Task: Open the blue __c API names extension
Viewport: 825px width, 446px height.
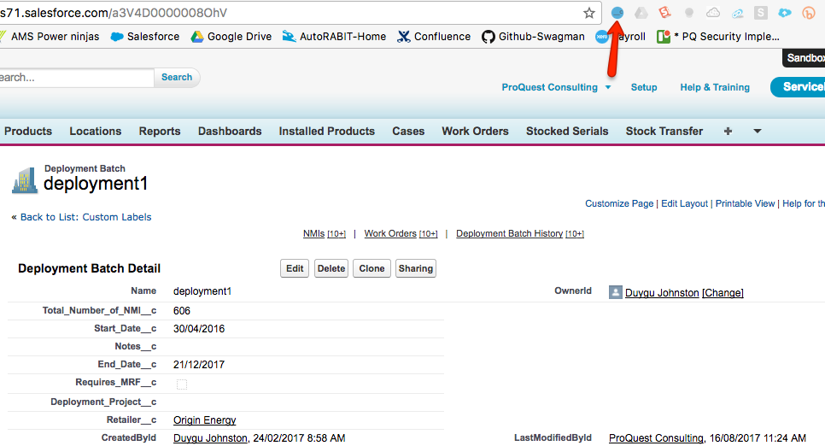Action: [x=617, y=13]
